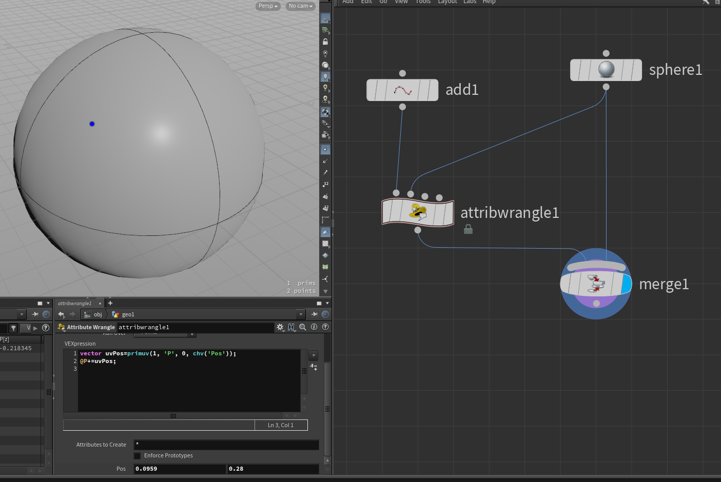Image resolution: width=721 pixels, height=482 pixels.
Task: Click the Attributes to Create input field
Action: 226,445
